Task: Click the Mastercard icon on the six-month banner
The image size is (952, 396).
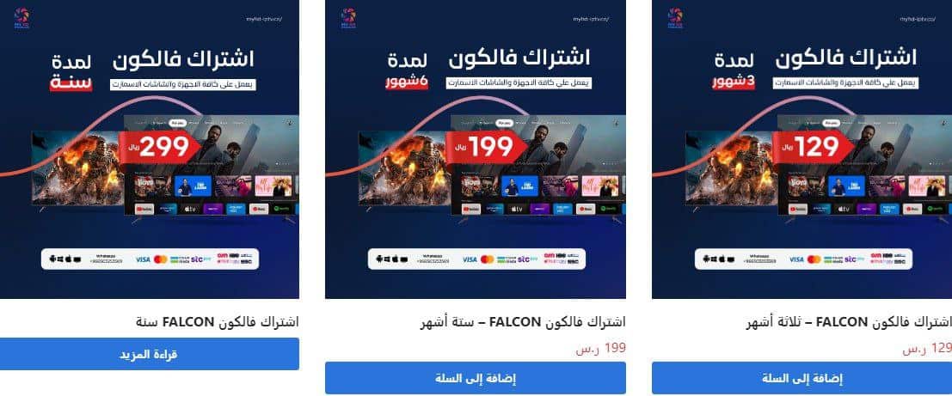Action: point(487,259)
